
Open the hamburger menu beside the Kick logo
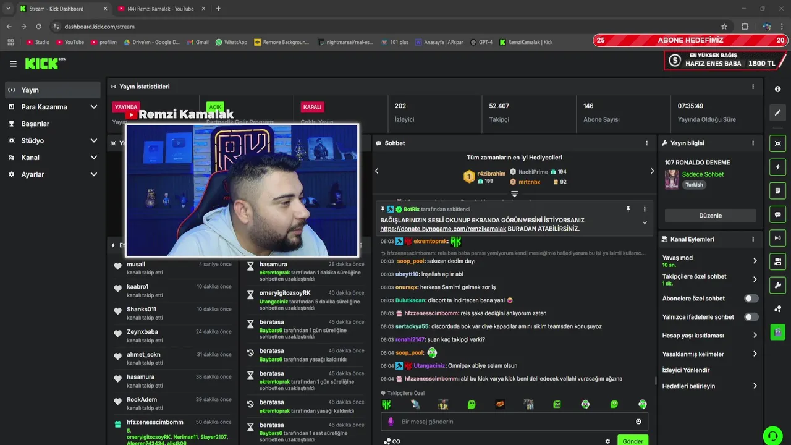click(13, 64)
